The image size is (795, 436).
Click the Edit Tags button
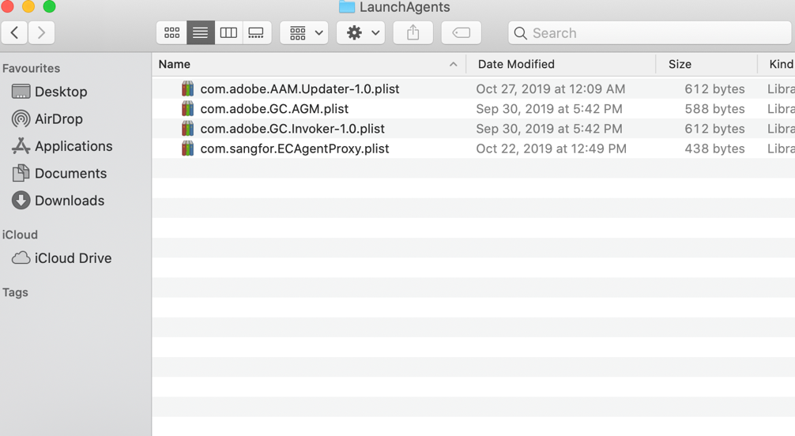tap(462, 33)
